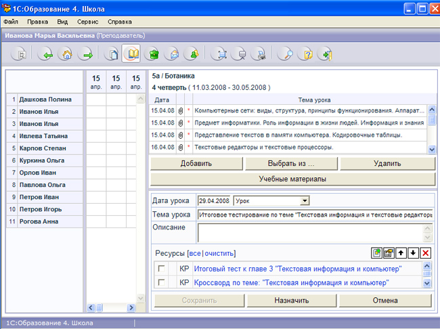440x329 pixels.
Task: Go back with the green left arrow
Action: click(x=46, y=54)
